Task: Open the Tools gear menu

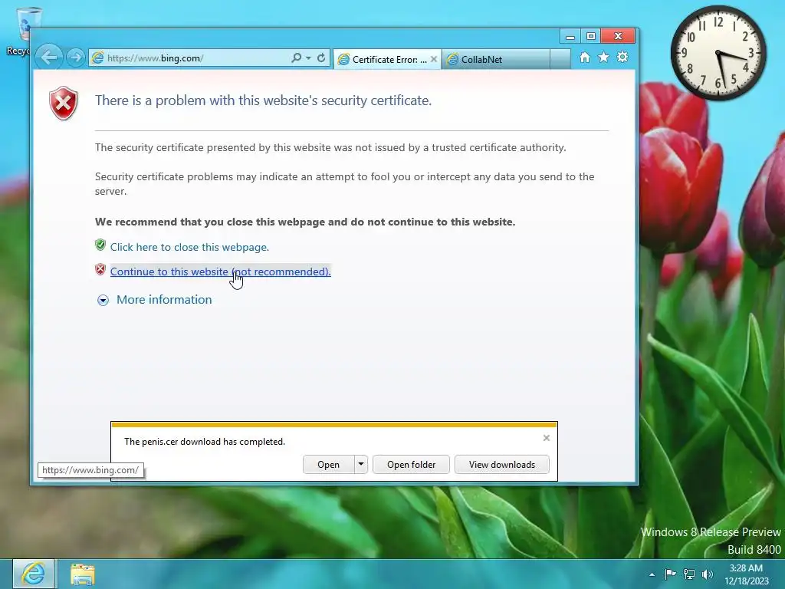Action: pos(622,57)
